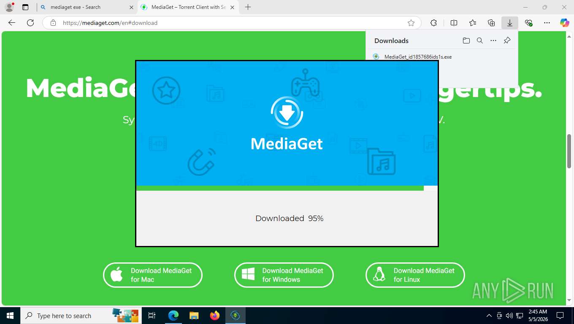
Task: Click the green download progress bar
Action: coord(280,188)
